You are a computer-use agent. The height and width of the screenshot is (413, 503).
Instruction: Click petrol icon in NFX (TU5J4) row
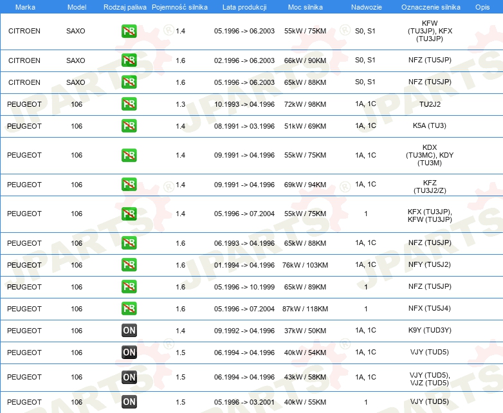[x=129, y=308]
